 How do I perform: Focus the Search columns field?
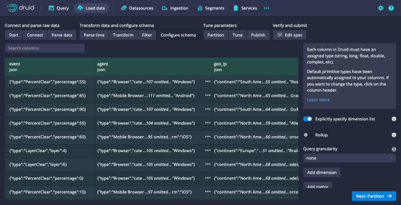45,48
